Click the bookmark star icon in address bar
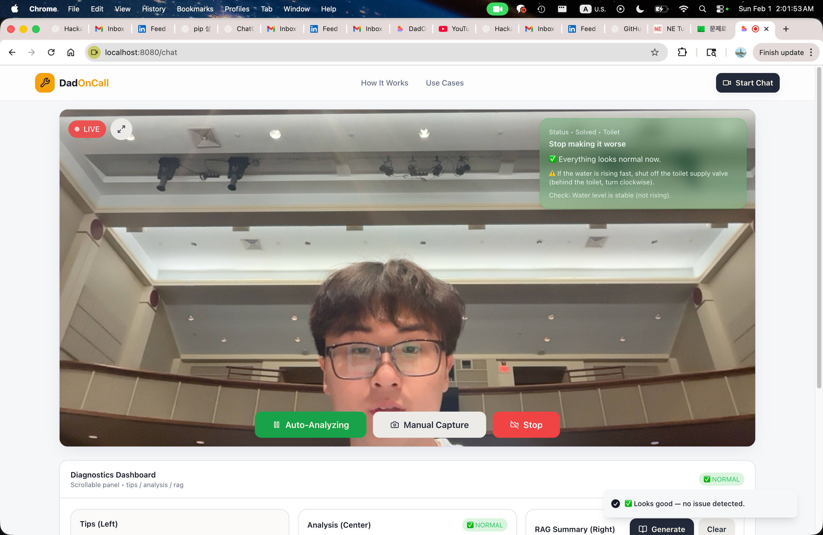823x535 pixels. point(654,52)
